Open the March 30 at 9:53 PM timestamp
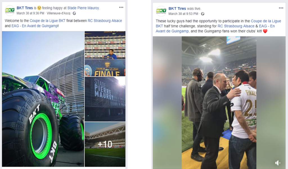The image size is (288, 169). [183, 14]
